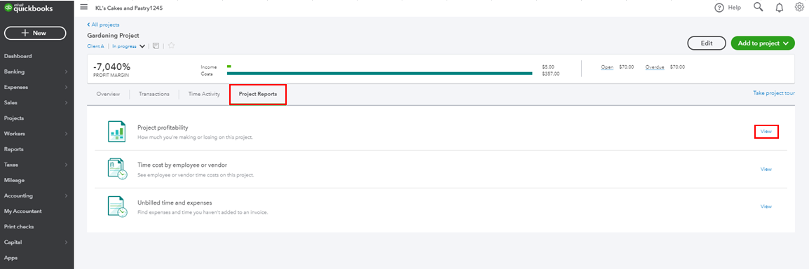Click the Edit button
This screenshot has width=809, height=269.
click(x=707, y=43)
